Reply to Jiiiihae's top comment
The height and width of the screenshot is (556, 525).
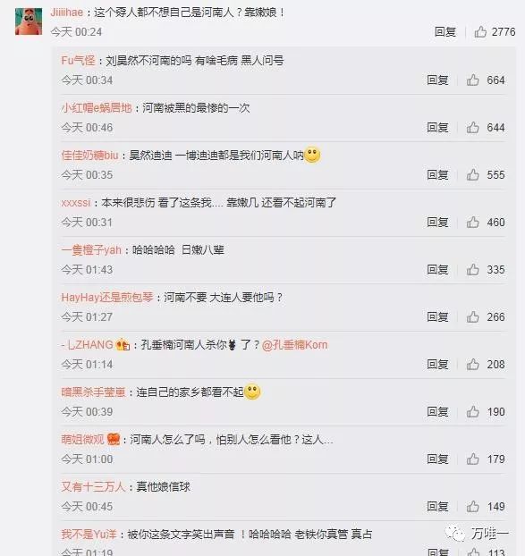point(445,32)
